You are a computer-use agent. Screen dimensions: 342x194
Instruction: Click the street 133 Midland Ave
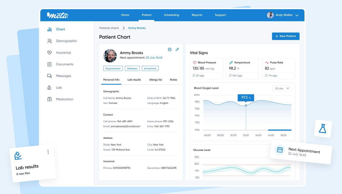120,150
